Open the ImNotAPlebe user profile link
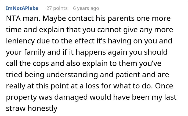Screen dimensions: 188x116 pyautogui.click(x=22, y=8)
